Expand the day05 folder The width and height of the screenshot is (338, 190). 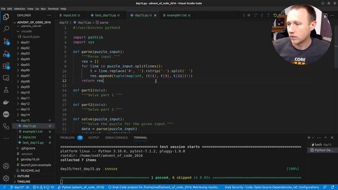[25, 64]
